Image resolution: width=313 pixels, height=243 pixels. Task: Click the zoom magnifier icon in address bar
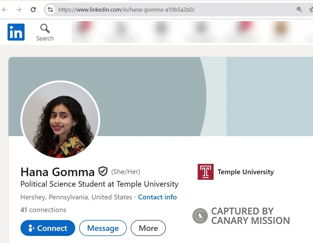coord(299,10)
